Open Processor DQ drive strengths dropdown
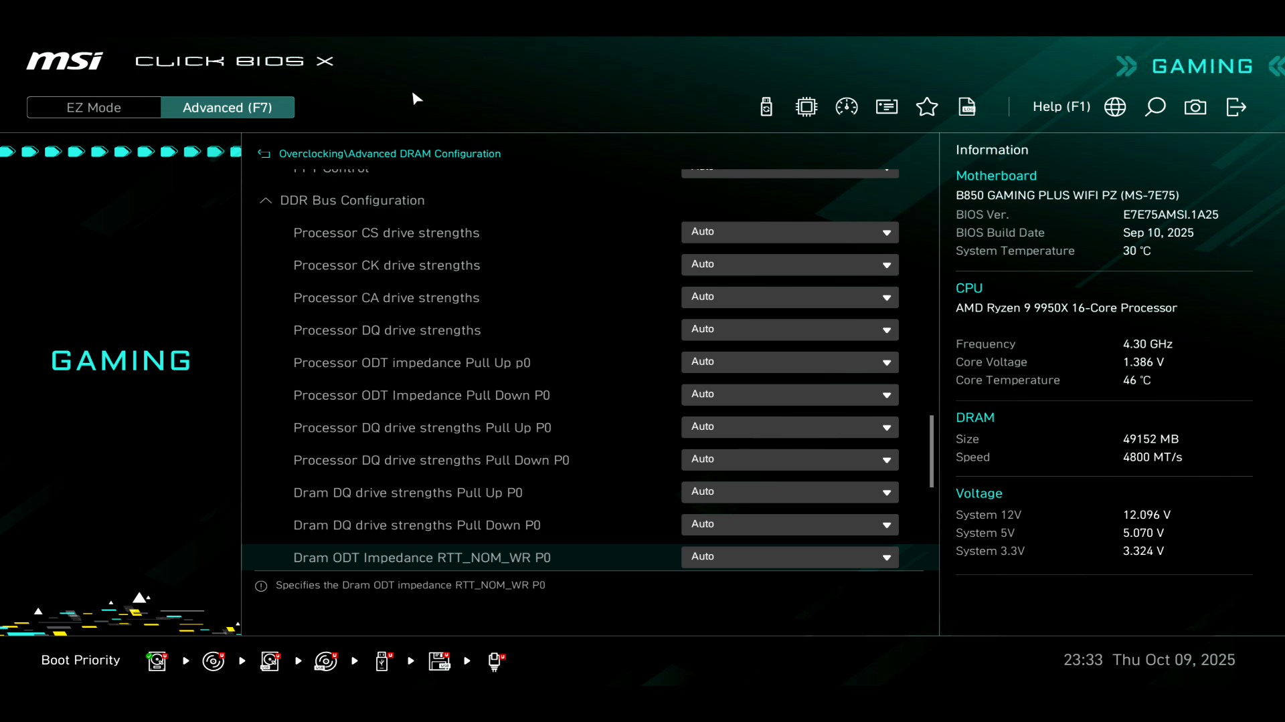Screen dimensions: 1285x722 click(x=790, y=330)
